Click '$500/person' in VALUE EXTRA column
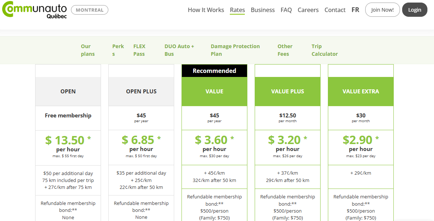Image resolution: width=434 pixels, height=221 pixels. tap(361, 211)
